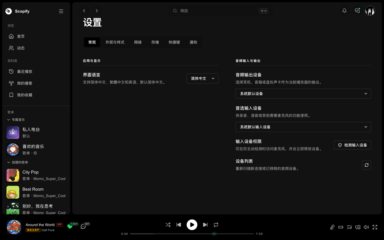The width and height of the screenshot is (384, 240).
Task: Open the play queue list icon
Action: (x=349, y=227)
